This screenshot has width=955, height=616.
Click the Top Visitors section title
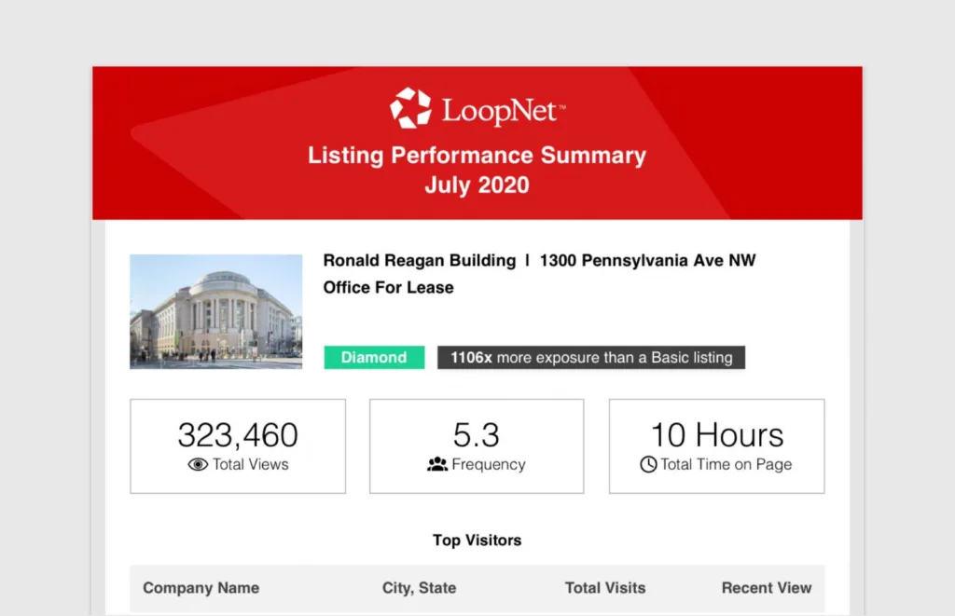tap(477, 540)
